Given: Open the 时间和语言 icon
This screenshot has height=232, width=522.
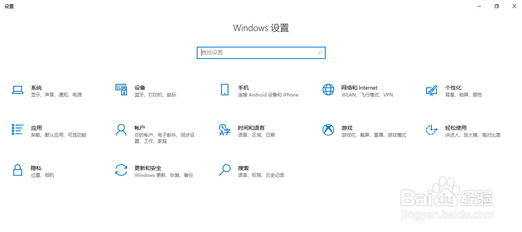Looking at the screenshot, I should pos(225,130).
